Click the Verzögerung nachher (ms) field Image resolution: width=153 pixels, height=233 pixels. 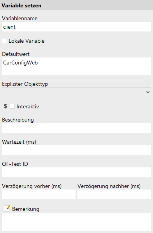(114, 195)
